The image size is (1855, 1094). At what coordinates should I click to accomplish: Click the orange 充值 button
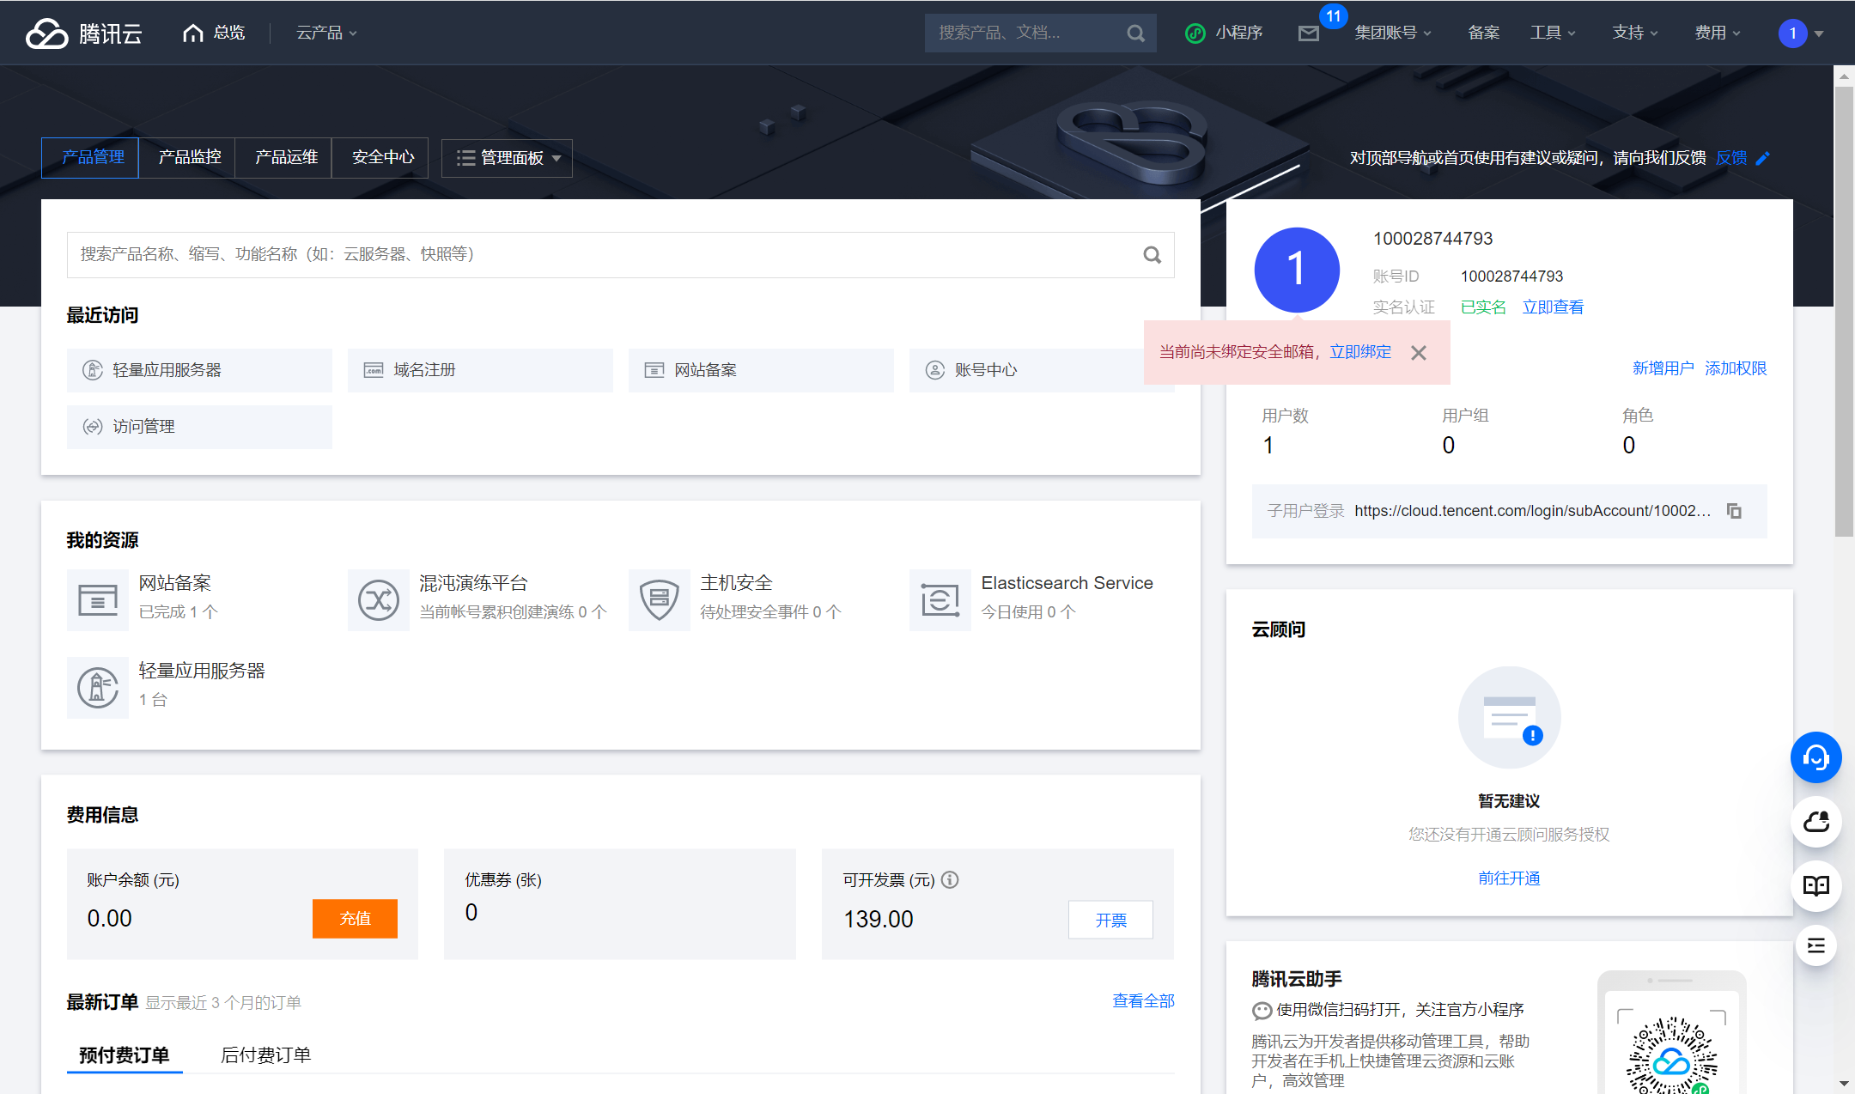click(x=355, y=918)
